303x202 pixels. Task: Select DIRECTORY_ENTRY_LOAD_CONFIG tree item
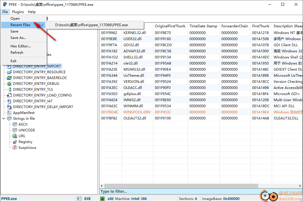coord(42,95)
